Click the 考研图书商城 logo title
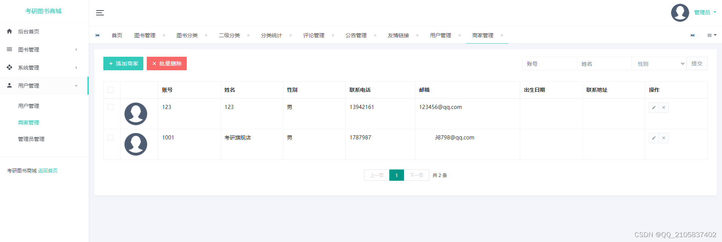722x242 pixels. (43, 11)
